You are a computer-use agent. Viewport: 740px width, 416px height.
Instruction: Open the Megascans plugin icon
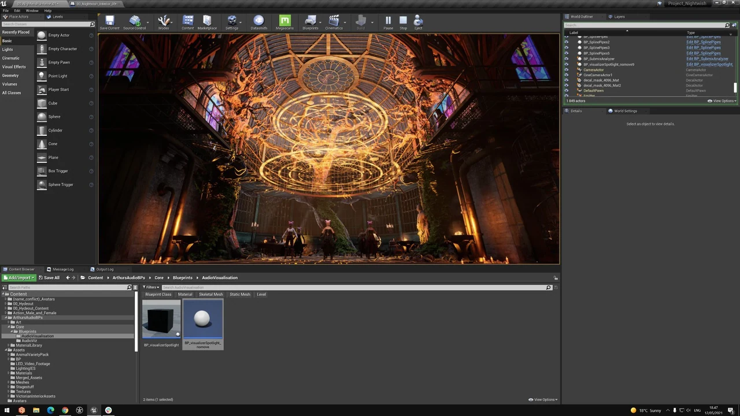click(284, 23)
